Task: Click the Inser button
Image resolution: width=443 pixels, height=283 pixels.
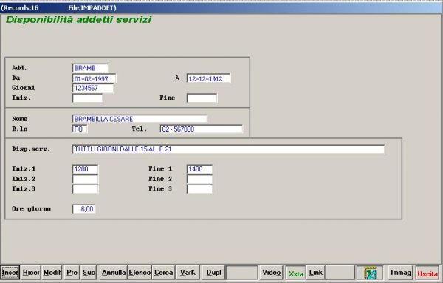Action: tap(10, 273)
